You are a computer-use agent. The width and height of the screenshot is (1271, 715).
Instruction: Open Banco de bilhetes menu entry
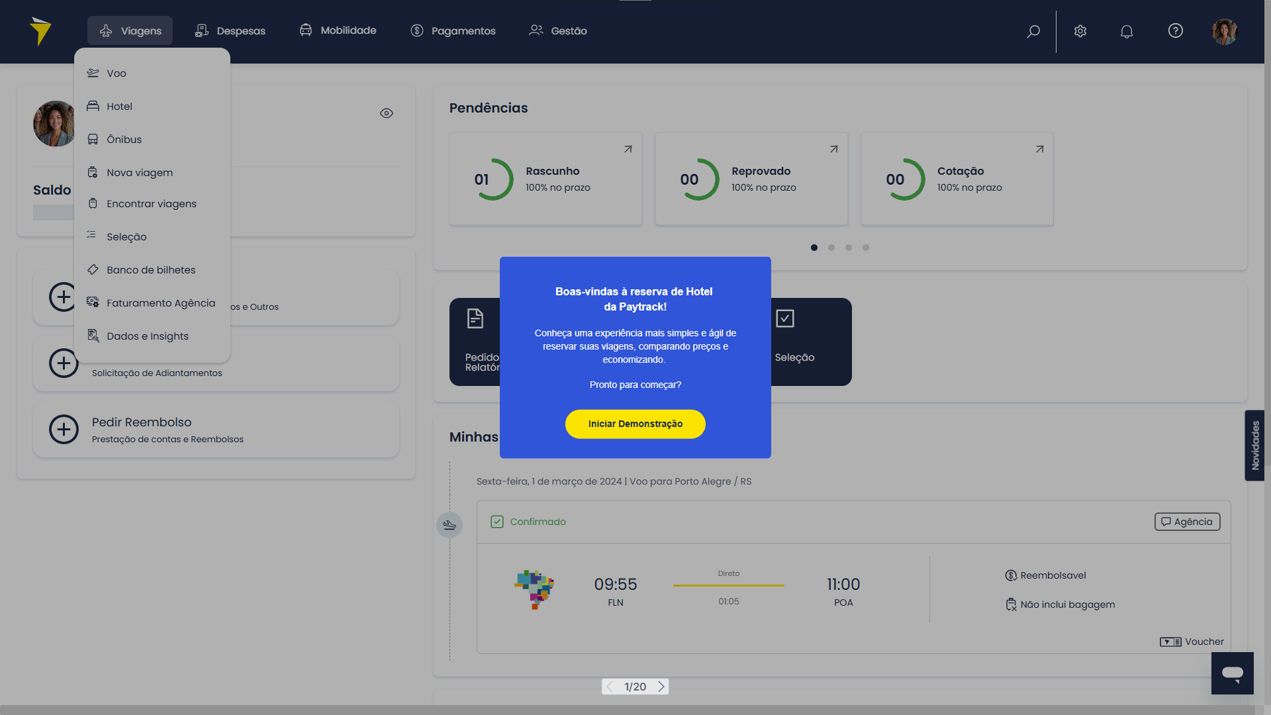coord(152,270)
